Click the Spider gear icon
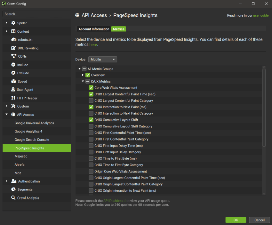Viewport: 272px width, 225px height. (13, 23)
